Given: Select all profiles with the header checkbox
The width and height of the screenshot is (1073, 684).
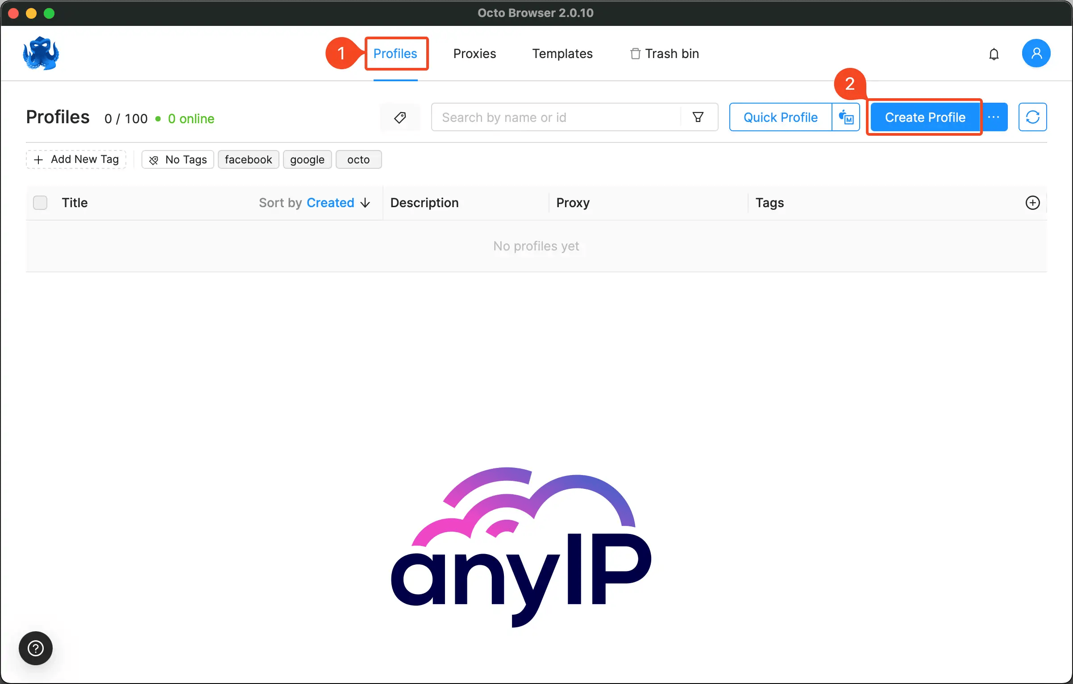Looking at the screenshot, I should click(40, 202).
